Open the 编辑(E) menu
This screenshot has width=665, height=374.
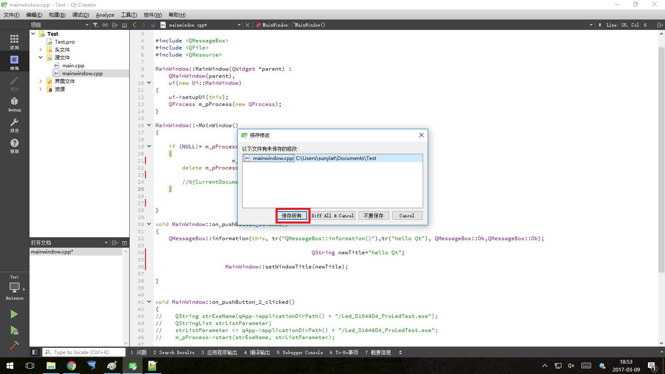click(x=34, y=15)
